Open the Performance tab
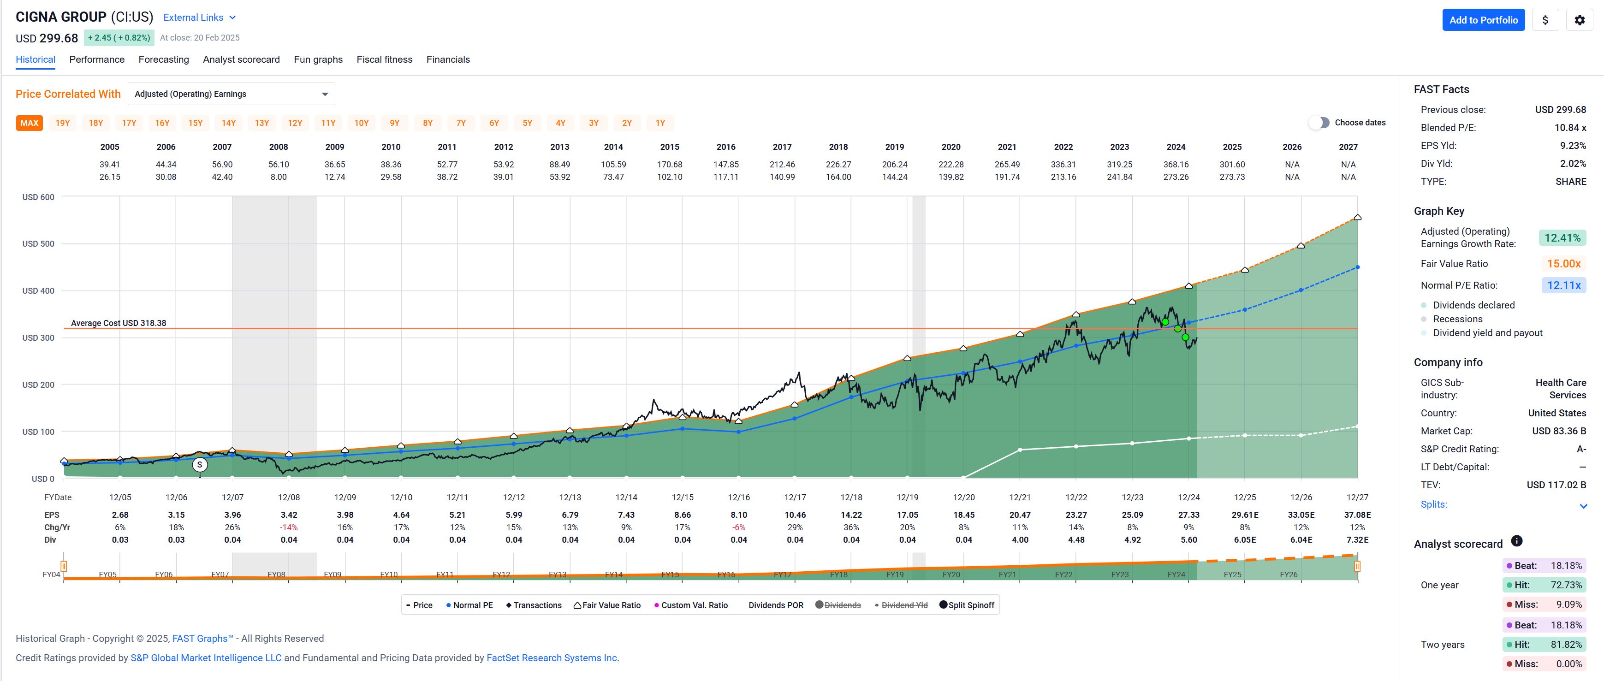 [x=97, y=60]
